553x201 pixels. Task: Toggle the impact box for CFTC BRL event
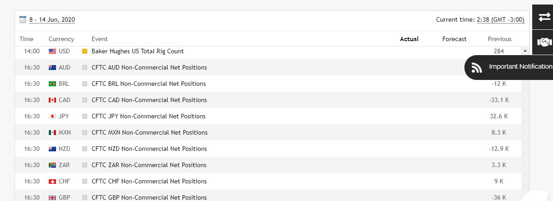84,84
